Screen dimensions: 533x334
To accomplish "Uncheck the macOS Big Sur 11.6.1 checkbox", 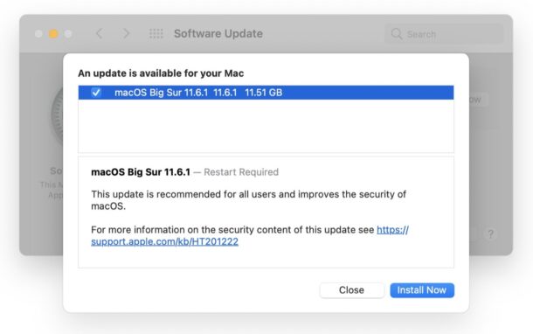I will pyautogui.click(x=96, y=92).
